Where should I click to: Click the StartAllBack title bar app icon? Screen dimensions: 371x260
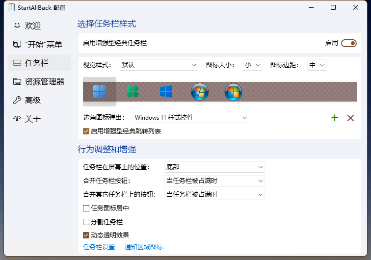[12, 7]
